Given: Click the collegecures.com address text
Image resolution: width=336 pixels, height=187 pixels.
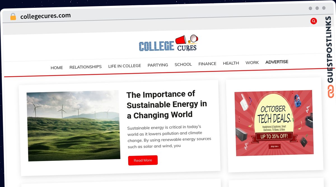Looking at the screenshot, I should 46,16.
